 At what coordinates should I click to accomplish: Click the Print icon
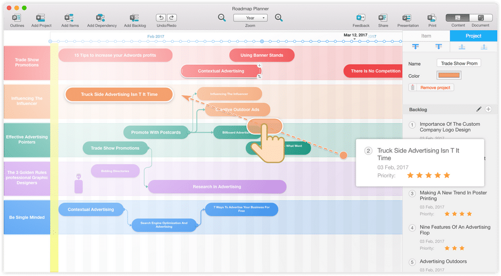pyautogui.click(x=432, y=18)
